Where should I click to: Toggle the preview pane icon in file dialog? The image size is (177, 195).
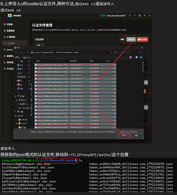tap(136, 57)
